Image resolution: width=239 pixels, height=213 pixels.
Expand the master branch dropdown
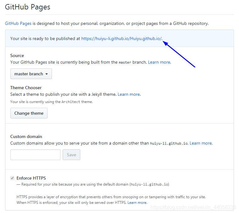(x=31, y=74)
